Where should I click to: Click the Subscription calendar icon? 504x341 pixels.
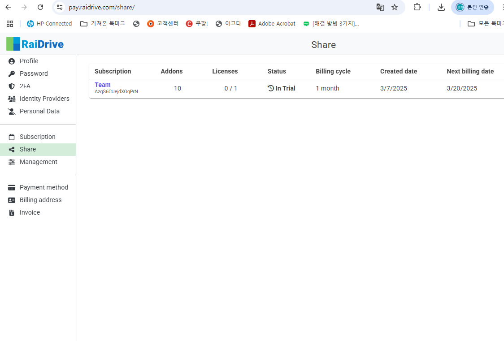tap(12, 137)
